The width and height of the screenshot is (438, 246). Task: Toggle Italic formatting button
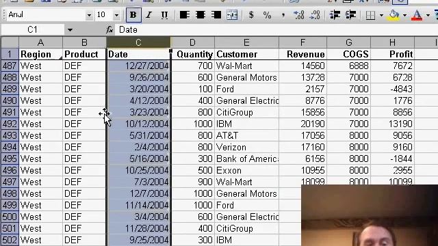click(149, 15)
